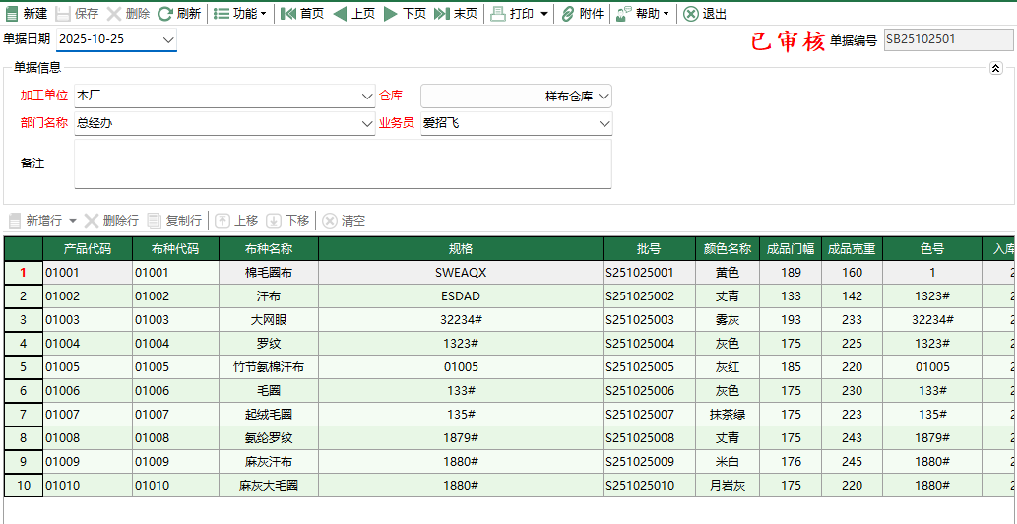The height and width of the screenshot is (524, 1017).
Task: Open the 加工单位 dropdown
Action: (367, 96)
